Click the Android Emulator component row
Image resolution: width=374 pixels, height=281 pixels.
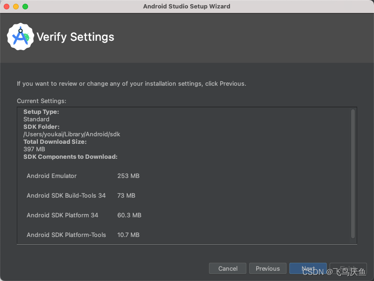click(x=83, y=176)
